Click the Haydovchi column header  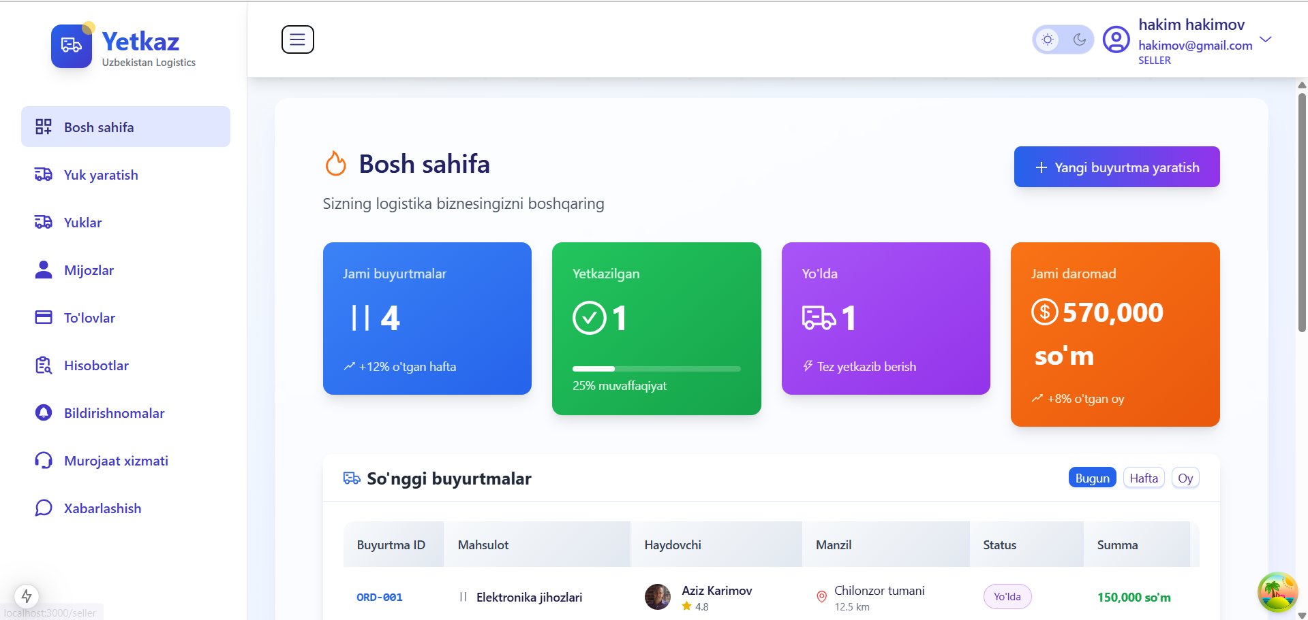click(x=716, y=544)
